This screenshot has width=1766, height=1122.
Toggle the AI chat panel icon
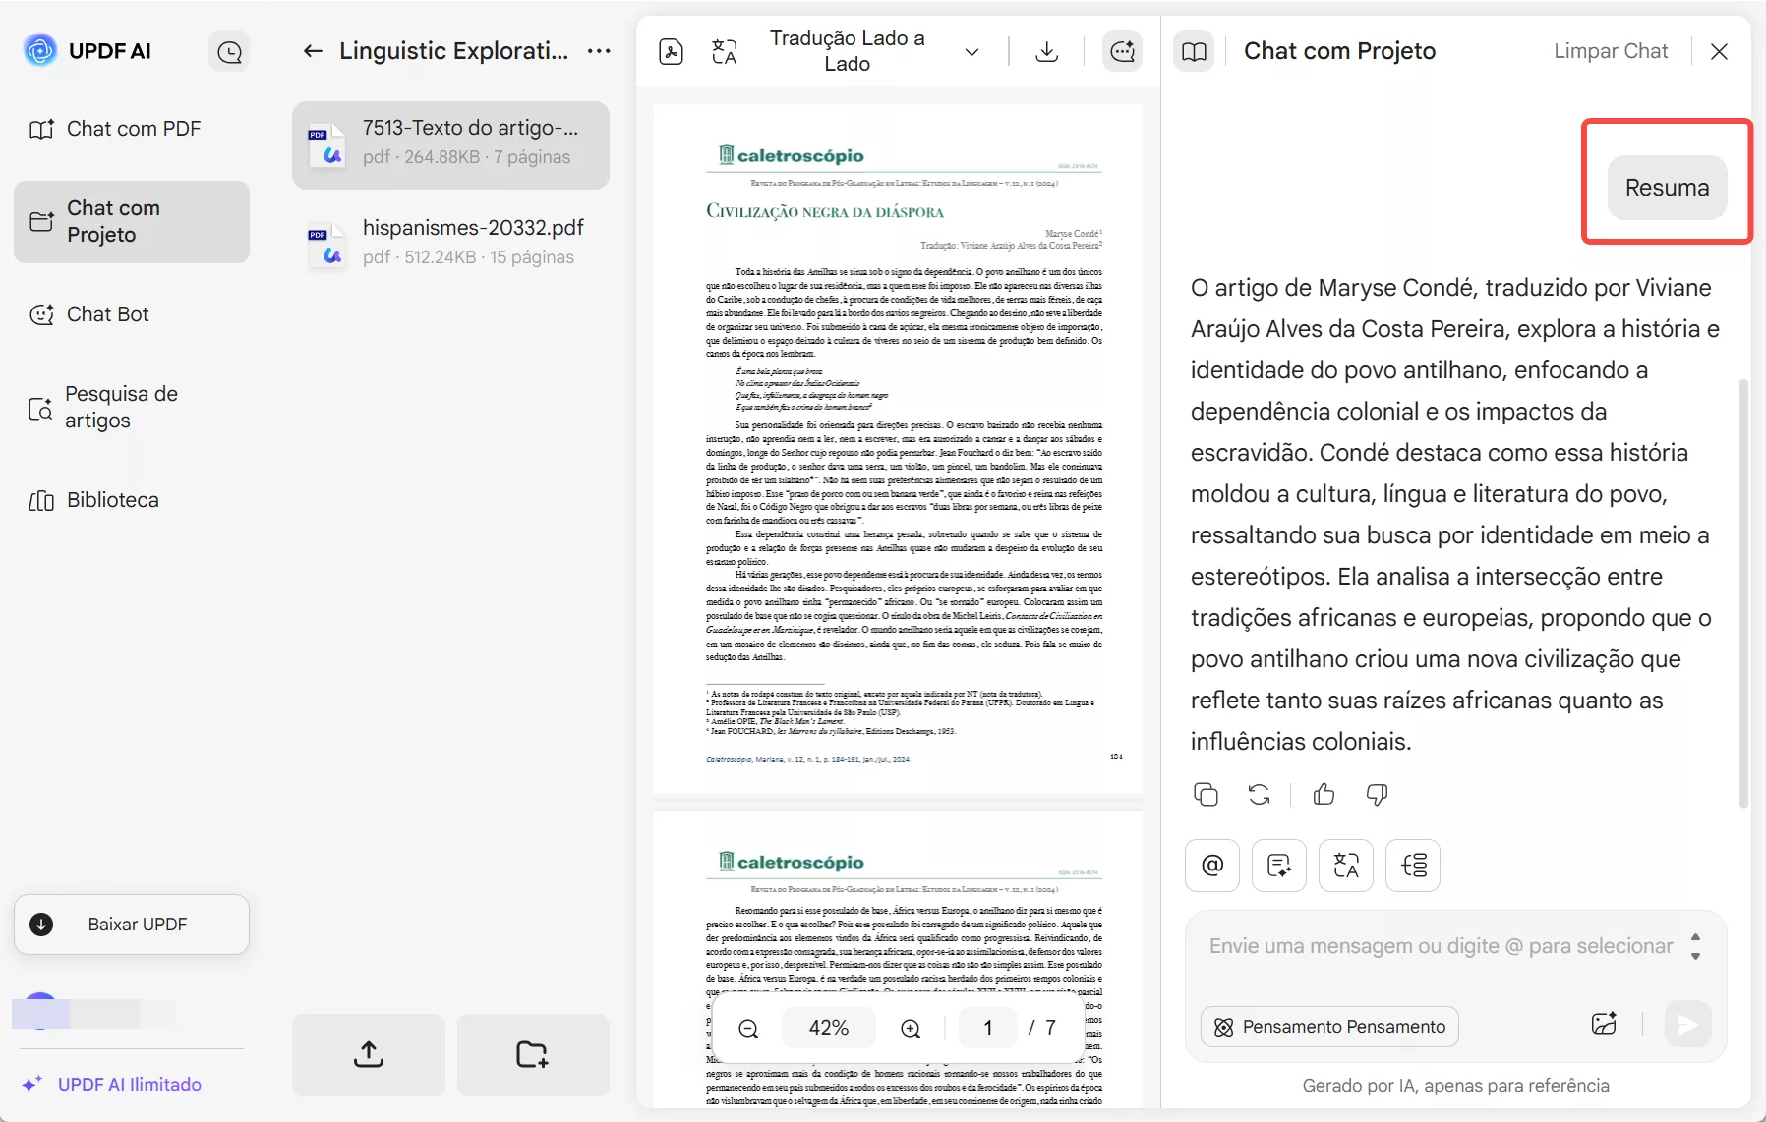click(x=1122, y=51)
